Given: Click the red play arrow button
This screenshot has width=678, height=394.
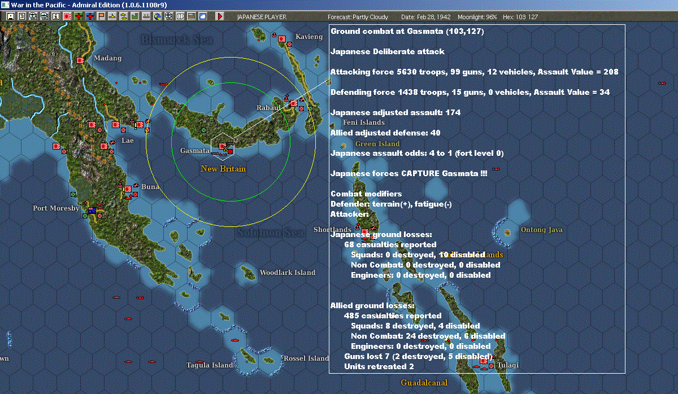Looking at the screenshot, I should tap(219, 16).
